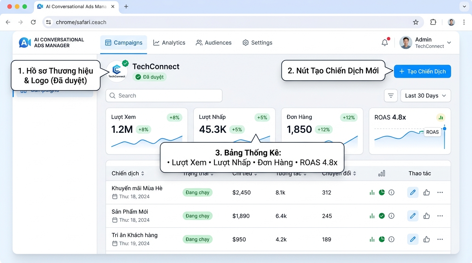The image size is (472, 263).
Task: Click the green check icon in Sản Phẩm Mới row
Action: (x=382, y=216)
